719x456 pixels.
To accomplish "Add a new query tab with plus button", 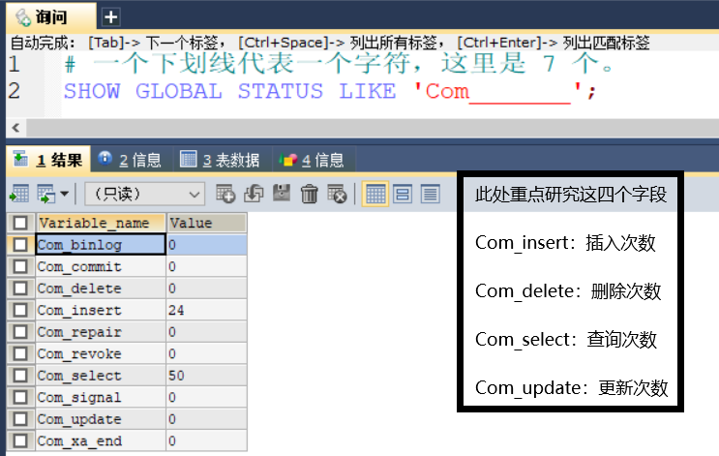I will 110,17.
